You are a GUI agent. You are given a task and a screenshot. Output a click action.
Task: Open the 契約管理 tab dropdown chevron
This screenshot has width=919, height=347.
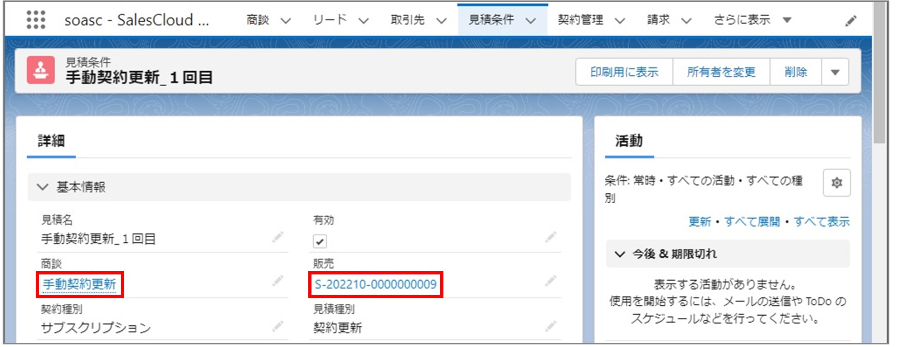click(x=620, y=20)
